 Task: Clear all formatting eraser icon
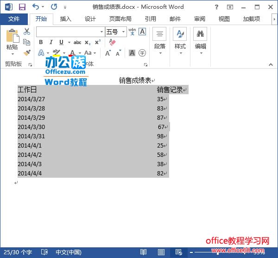click(112, 42)
